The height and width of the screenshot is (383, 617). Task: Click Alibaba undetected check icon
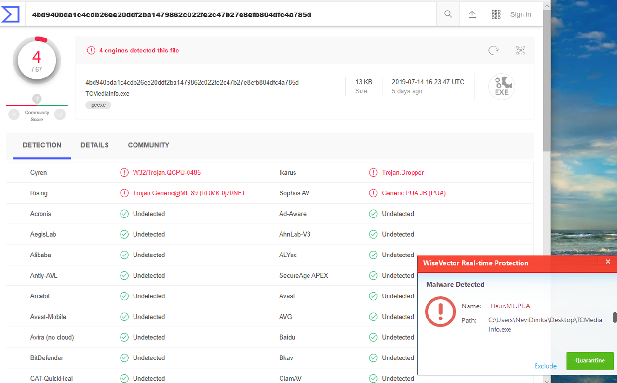[x=124, y=255]
